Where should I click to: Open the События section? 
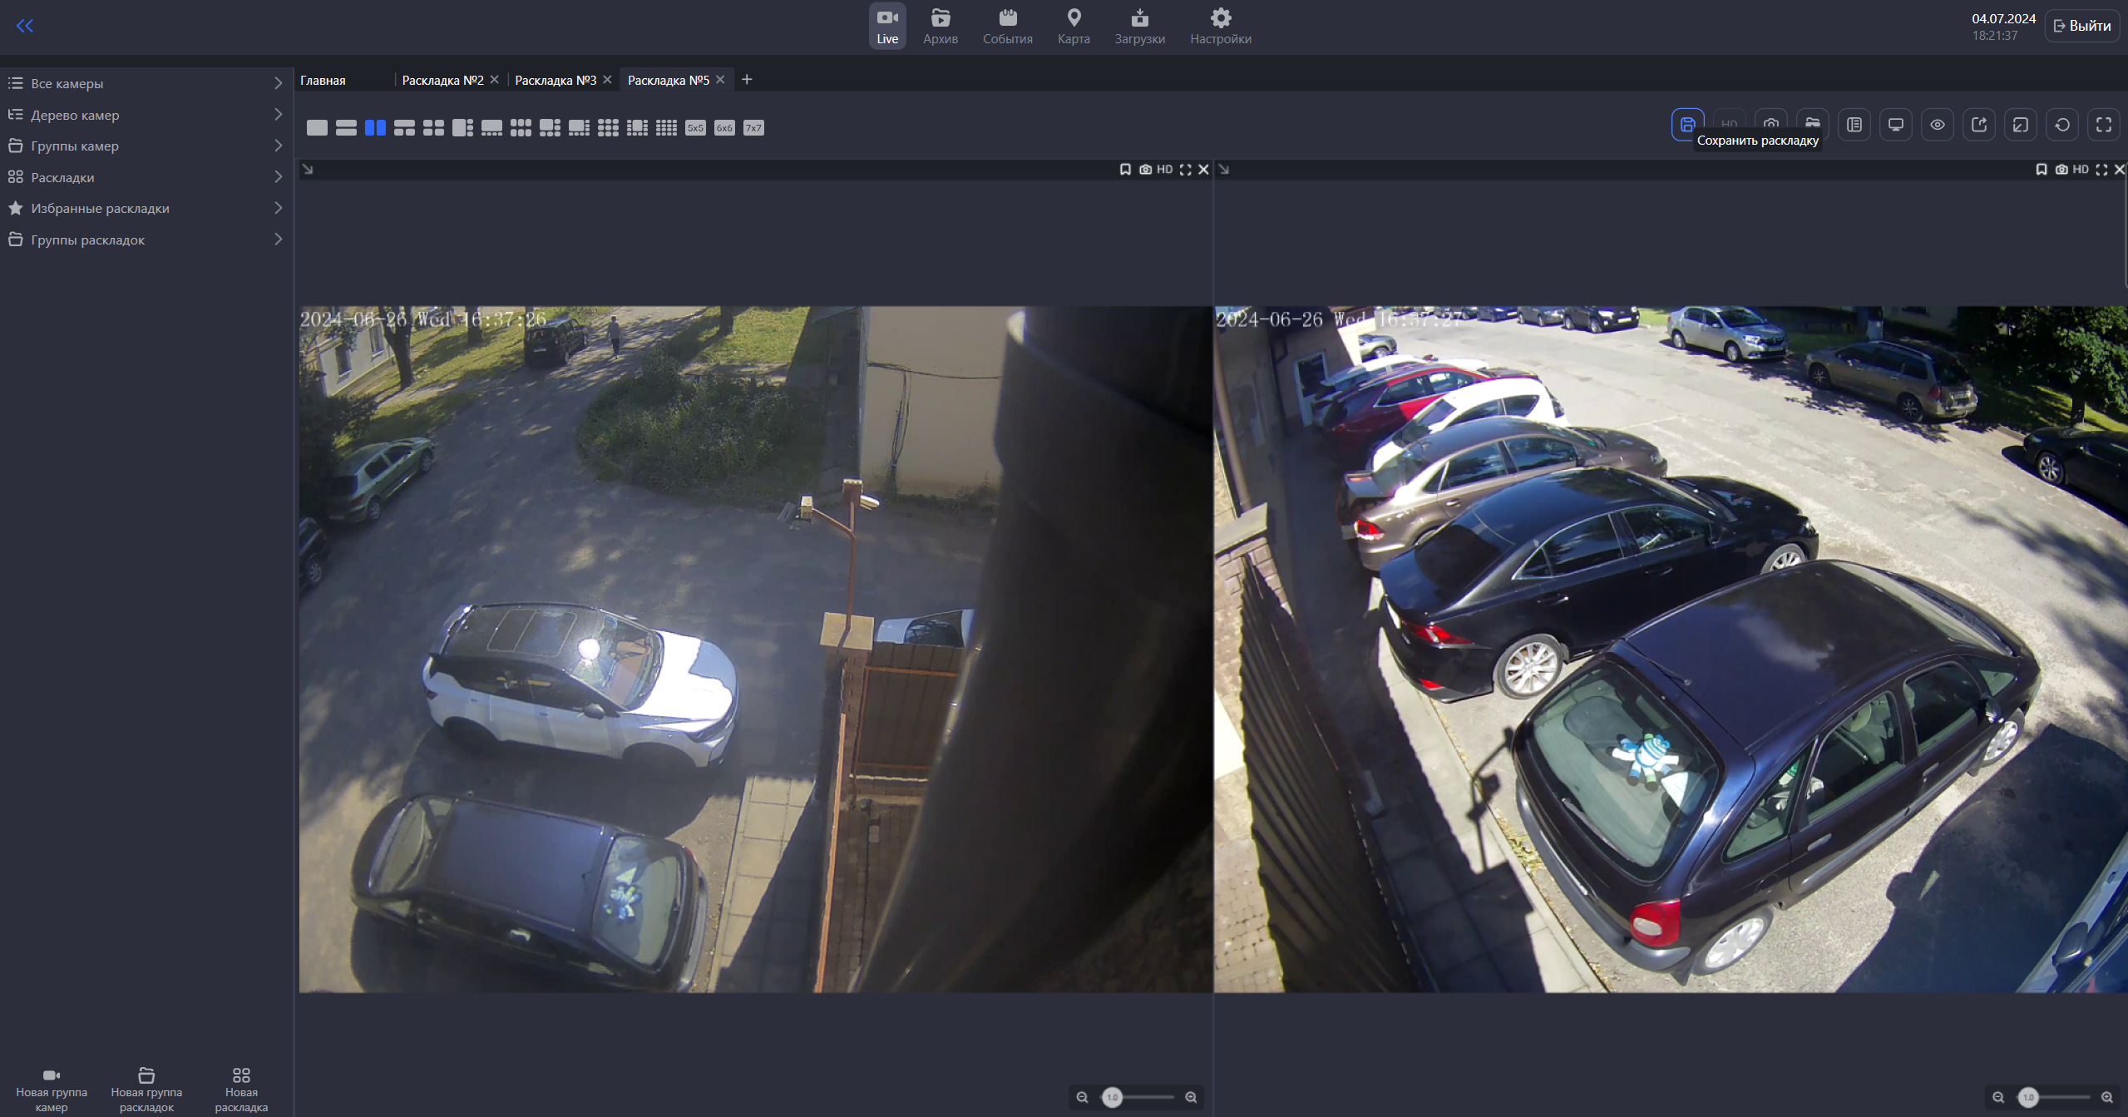coord(1007,25)
